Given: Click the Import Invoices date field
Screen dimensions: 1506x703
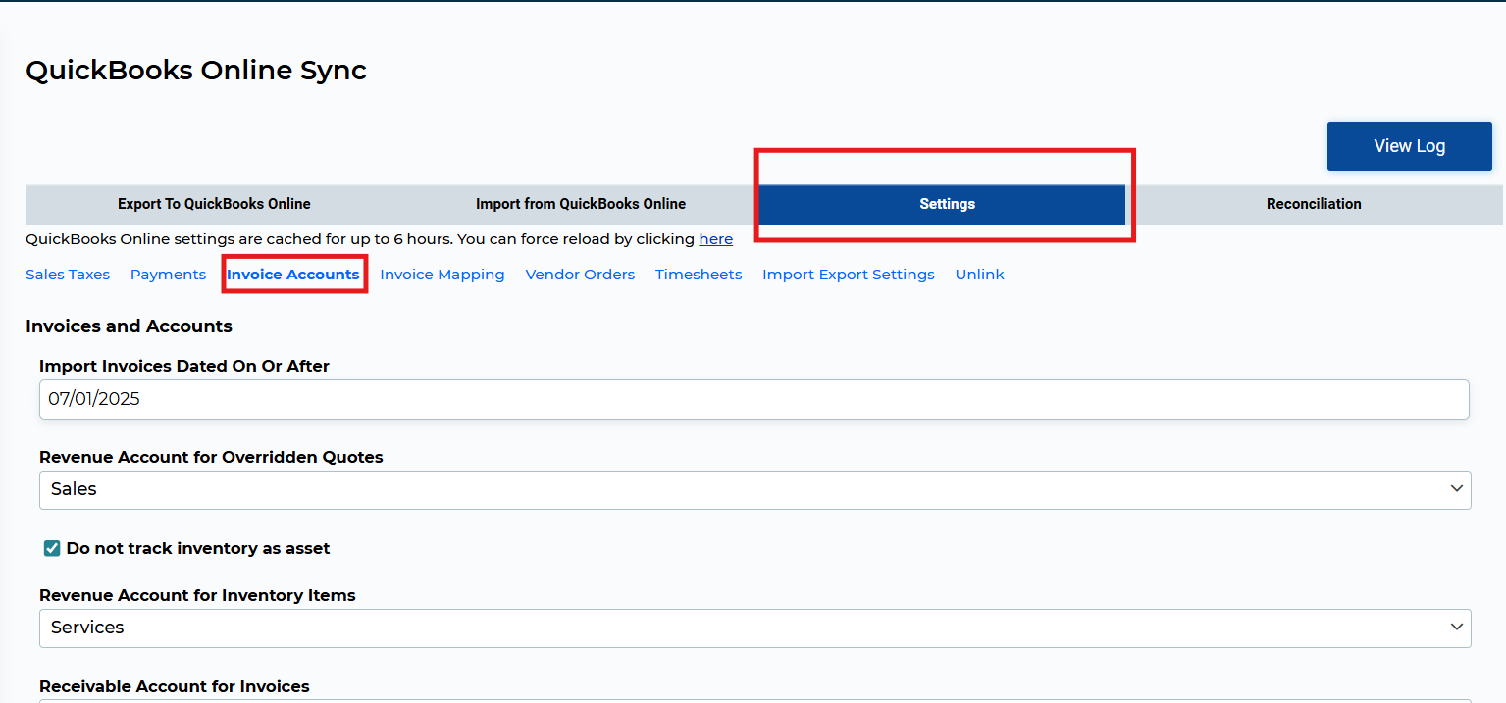Looking at the screenshot, I should [754, 399].
